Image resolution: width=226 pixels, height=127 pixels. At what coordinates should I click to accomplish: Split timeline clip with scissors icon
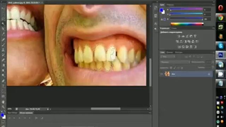click(36, 118)
